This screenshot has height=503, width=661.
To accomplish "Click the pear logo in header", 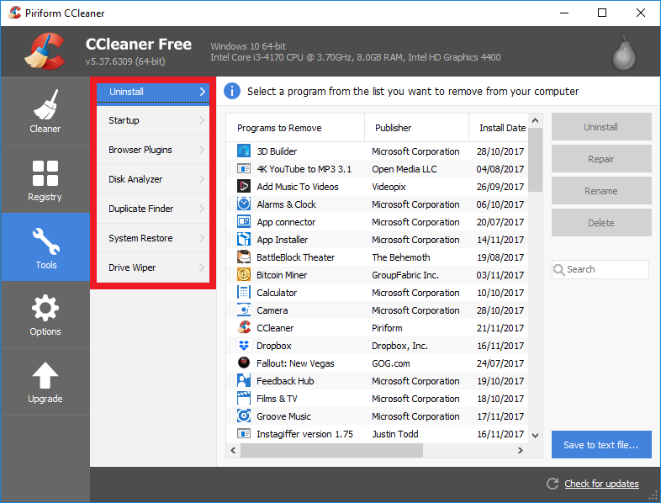I will click(621, 51).
